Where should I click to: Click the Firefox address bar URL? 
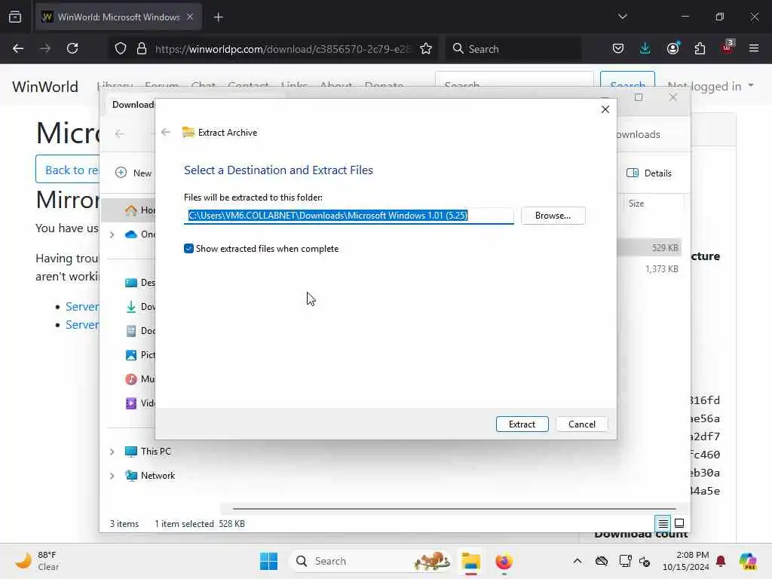(x=282, y=49)
